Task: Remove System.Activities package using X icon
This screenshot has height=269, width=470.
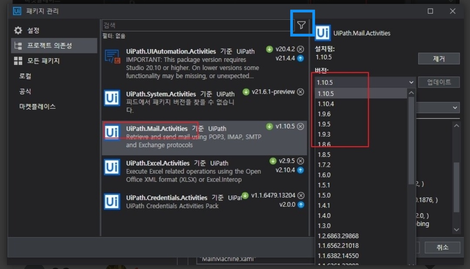Action: click(300, 92)
